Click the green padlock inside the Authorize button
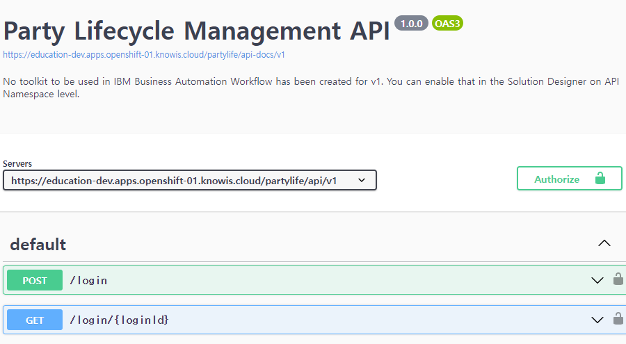Viewport: 626px width, 344px height. point(600,178)
